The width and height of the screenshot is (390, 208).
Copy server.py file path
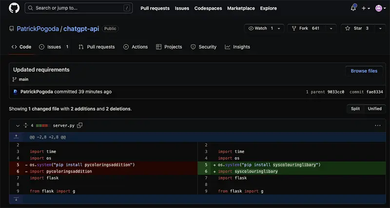coord(79,125)
